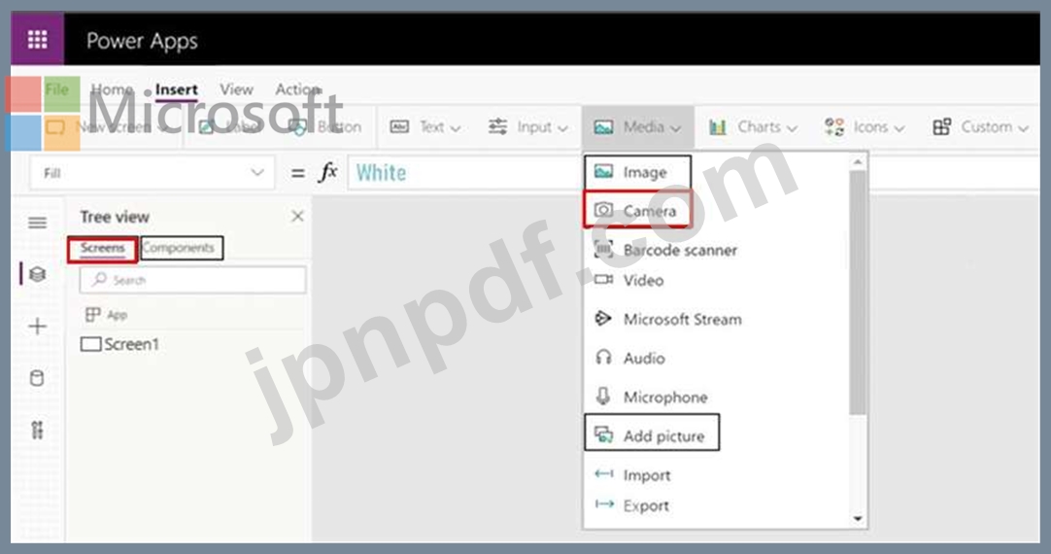Select Add picture in Media menu
Screen dimensions: 1051x554
[652, 433]
